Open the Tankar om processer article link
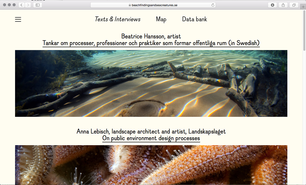Viewport: 306px width, 185px height. (x=151, y=43)
